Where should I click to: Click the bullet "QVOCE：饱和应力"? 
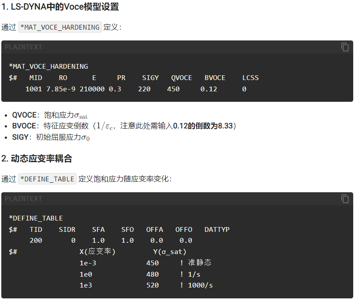[x=50, y=115]
